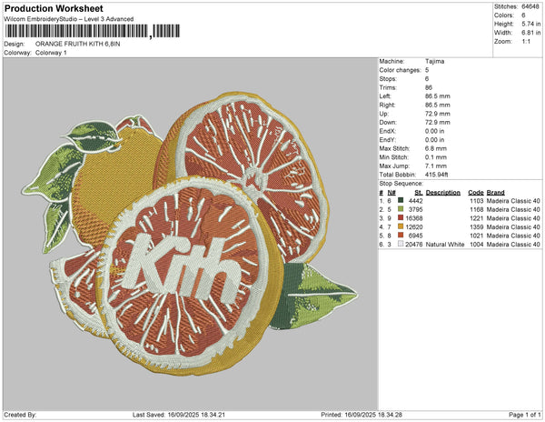Click the Right value 86.5 mm
This screenshot has width=545, height=422.
point(437,105)
